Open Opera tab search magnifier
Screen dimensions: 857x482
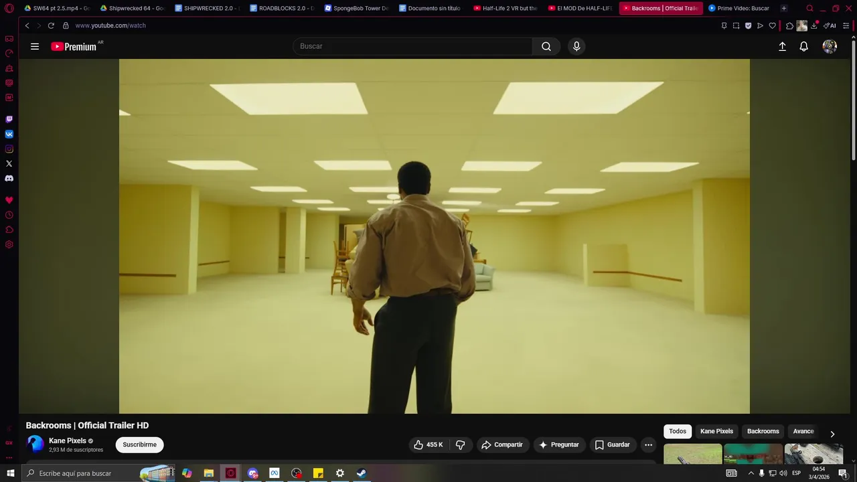809,8
